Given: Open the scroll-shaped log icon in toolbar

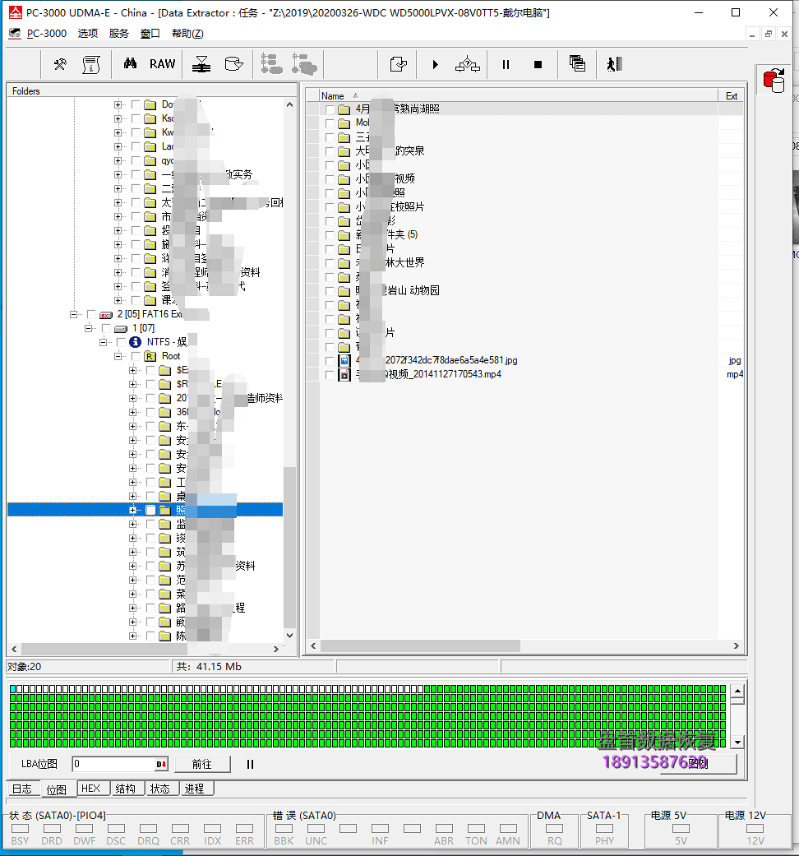Looking at the screenshot, I should tap(91, 64).
